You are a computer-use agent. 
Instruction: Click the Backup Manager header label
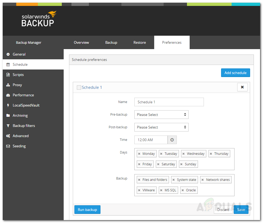click(28, 43)
